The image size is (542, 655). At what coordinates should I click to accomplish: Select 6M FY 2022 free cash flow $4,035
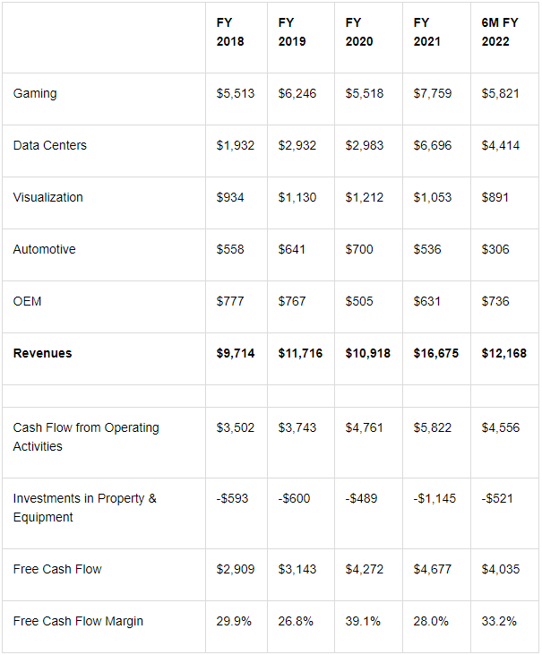click(501, 569)
